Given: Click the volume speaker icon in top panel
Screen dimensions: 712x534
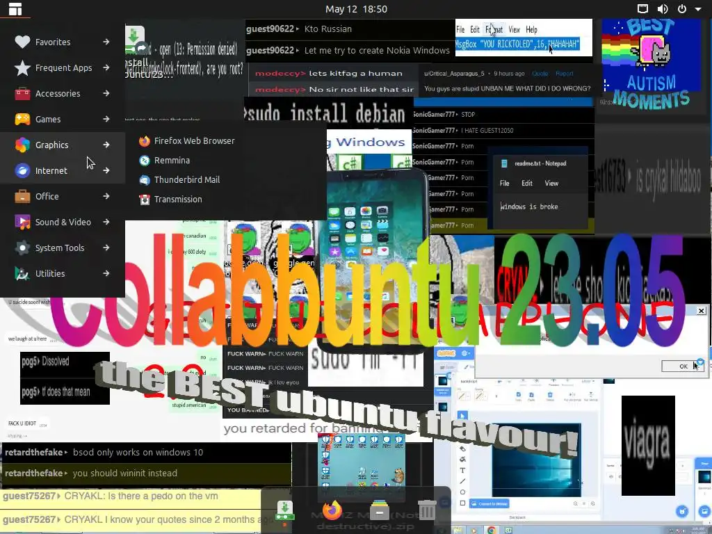Looking at the screenshot, I should coord(663,8).
